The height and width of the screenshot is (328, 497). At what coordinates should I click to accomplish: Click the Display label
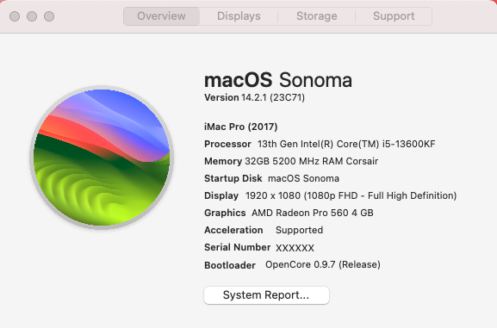click(221, 195)
